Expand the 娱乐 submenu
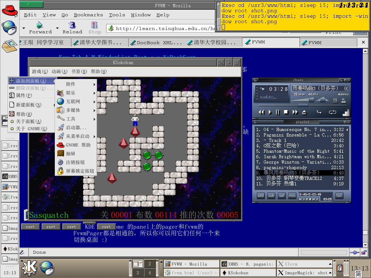Screen dimensions: 371x278 76,93
